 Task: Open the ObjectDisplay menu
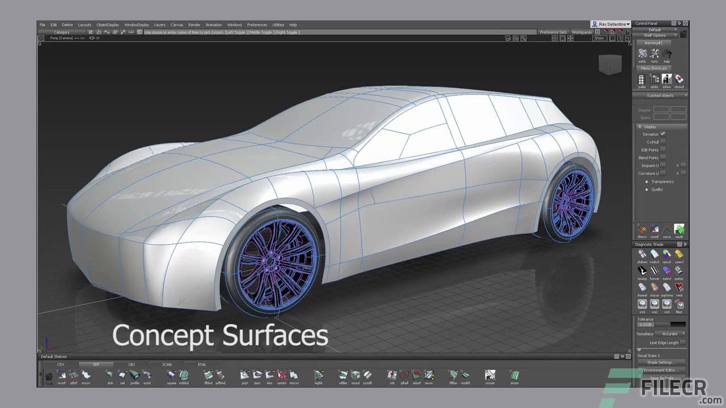108,24
